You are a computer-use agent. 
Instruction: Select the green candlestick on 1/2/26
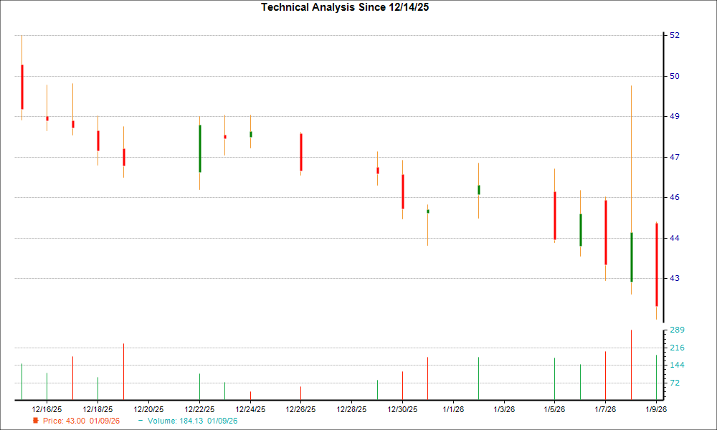click(x=479, y=190)
